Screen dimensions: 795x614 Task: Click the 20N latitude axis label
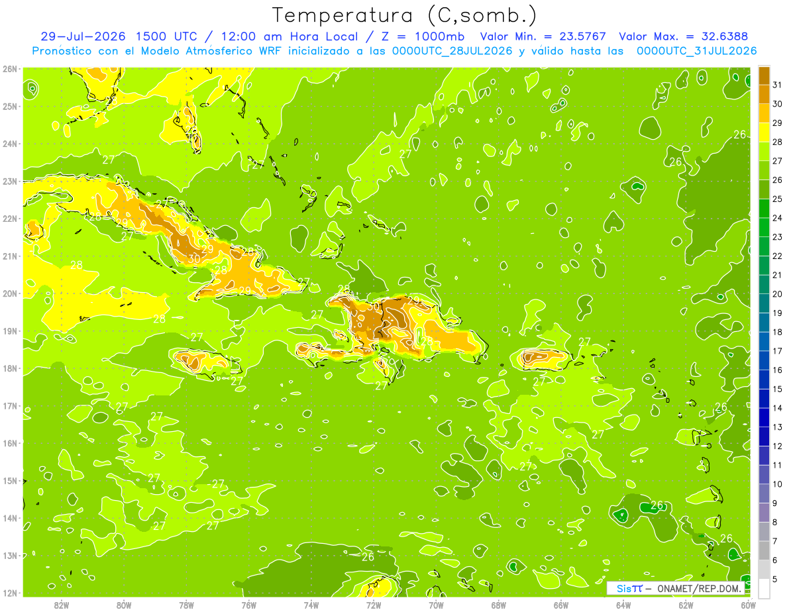[10, 293]
